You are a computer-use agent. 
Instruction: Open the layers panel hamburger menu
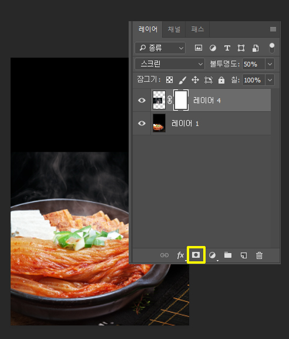[273, 29]
